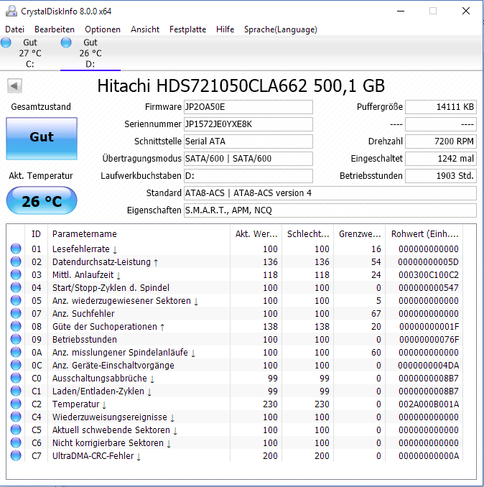Select the D: drive tab
The height and width of the screenshot is (487, 484).
coord(90,53)
